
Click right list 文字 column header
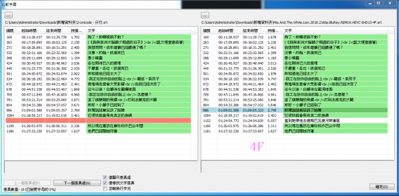click(335, 30)
